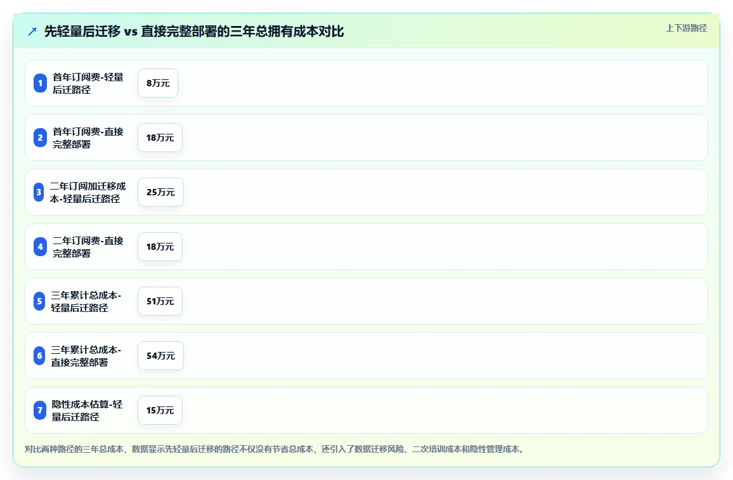Select label 三年累计总成本-轻量后迁路径
733x480 pixels.
pyautogui.click(x=86, y=301)
